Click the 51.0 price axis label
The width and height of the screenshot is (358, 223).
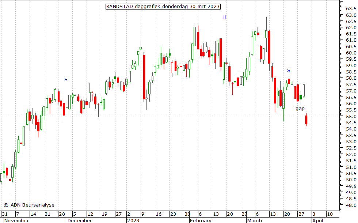coord(351,167)
